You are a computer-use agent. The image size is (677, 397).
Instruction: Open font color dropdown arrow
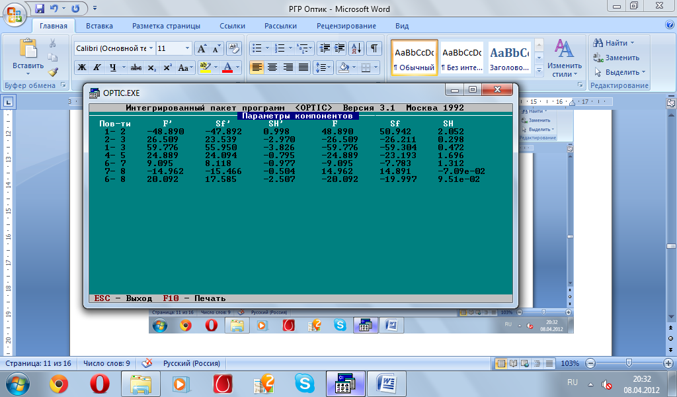237,67
